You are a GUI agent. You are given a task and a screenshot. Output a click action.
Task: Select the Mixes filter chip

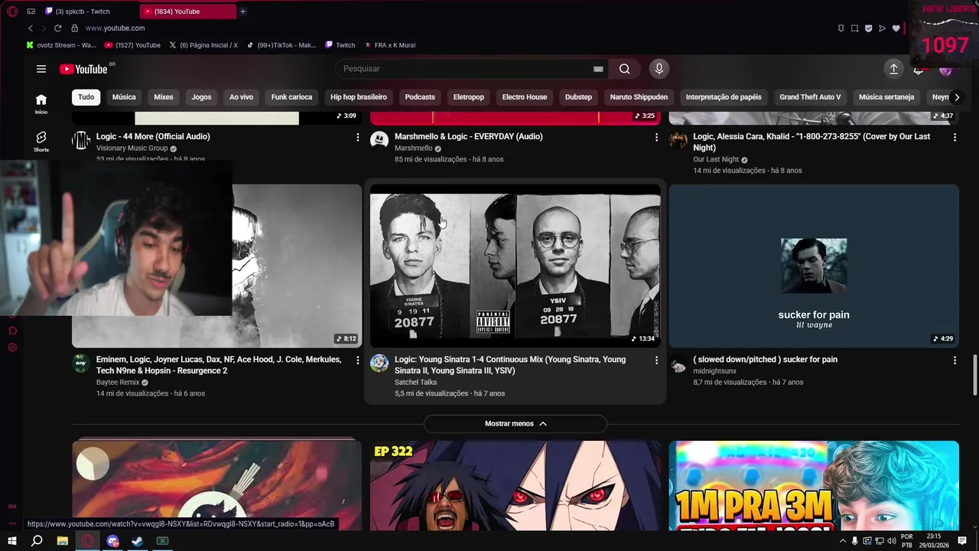tap(164, 97)
